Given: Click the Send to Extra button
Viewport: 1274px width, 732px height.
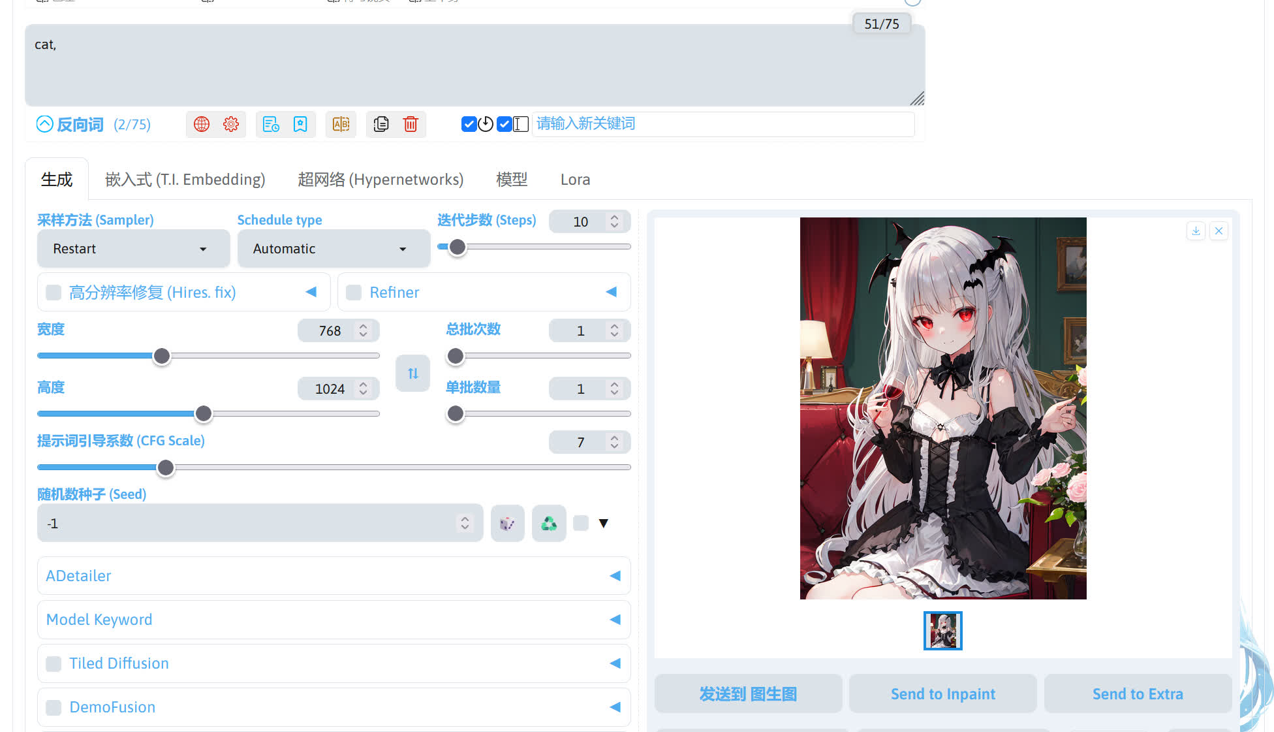Looking at the screenshot, I should pos(1138,693).
